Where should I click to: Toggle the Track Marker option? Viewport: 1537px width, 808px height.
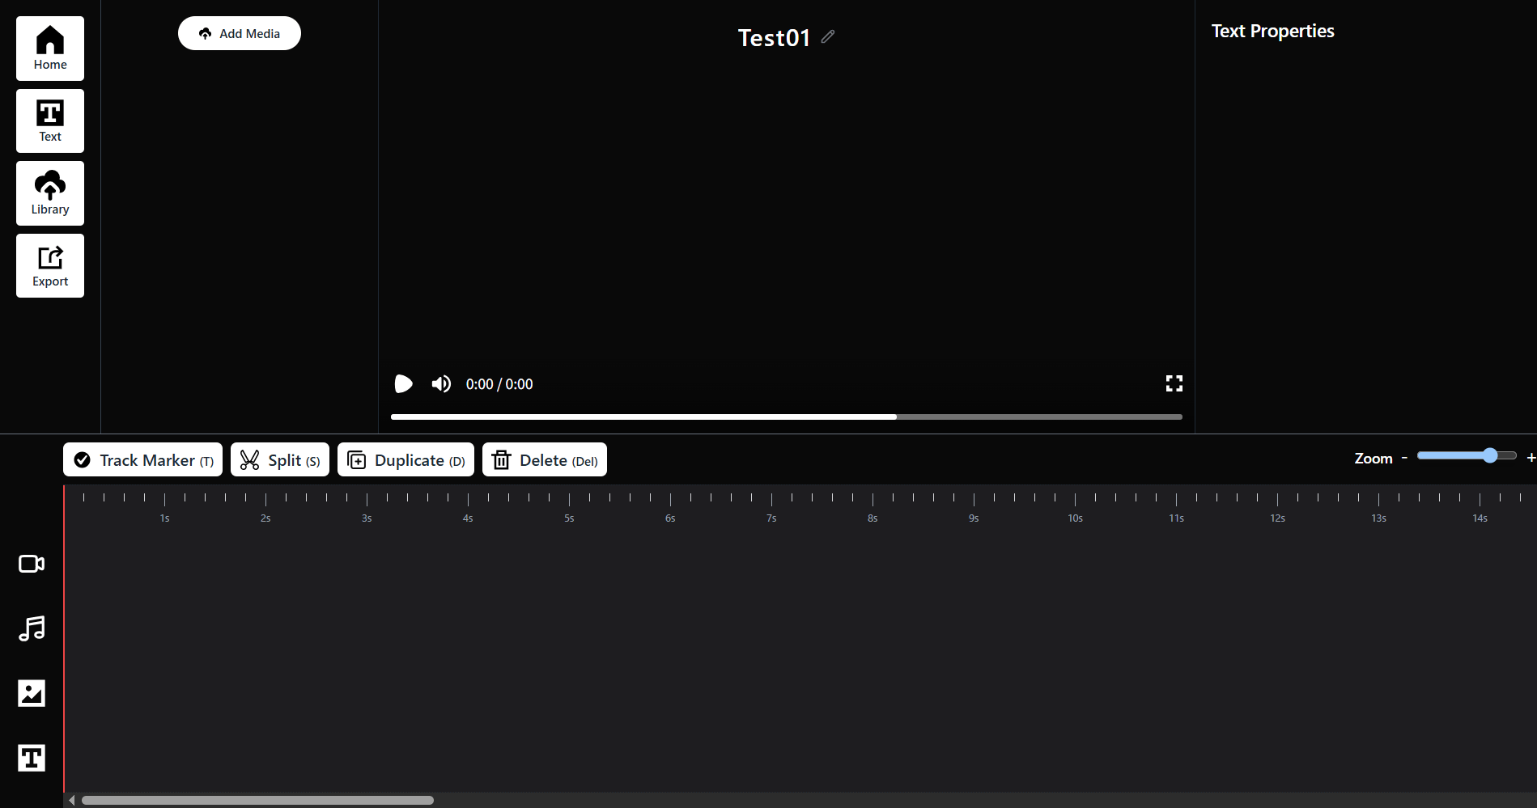(x=142, y=459)
